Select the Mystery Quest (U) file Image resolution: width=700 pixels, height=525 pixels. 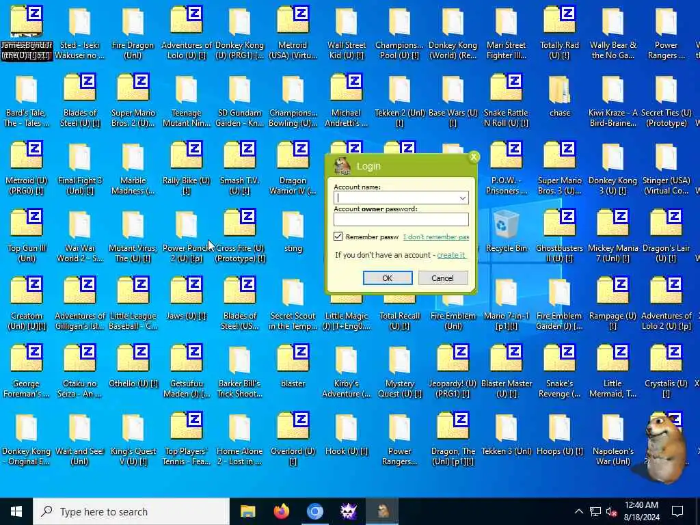(x=399, y=371)
